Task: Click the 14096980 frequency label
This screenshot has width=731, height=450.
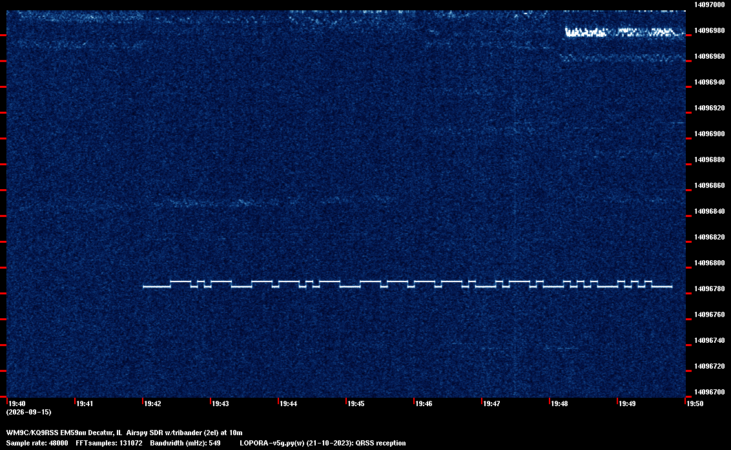Action: [710, 30]
